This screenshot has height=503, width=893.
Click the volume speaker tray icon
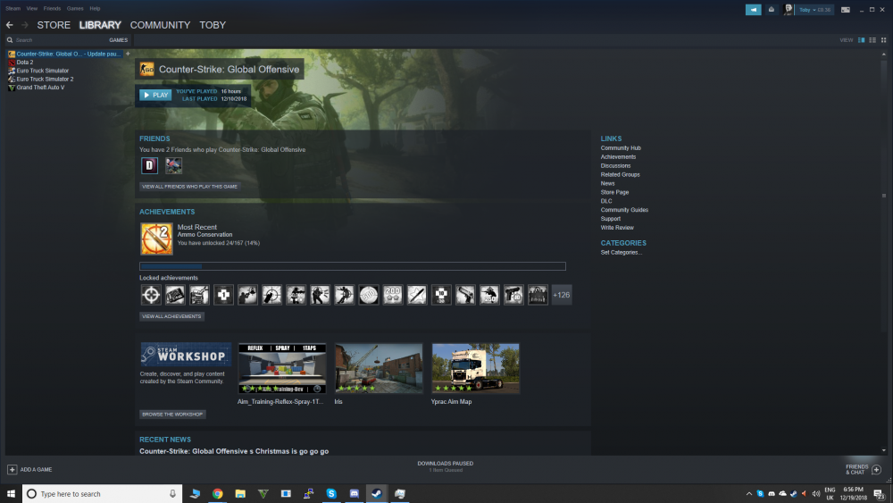click(x=815, y=493)
